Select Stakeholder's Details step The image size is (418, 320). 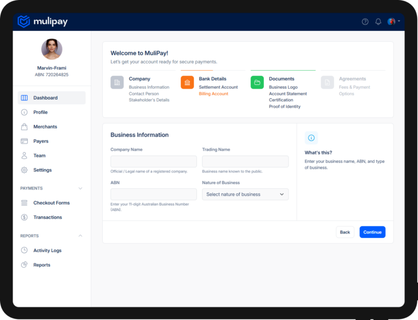click(149, 100)
